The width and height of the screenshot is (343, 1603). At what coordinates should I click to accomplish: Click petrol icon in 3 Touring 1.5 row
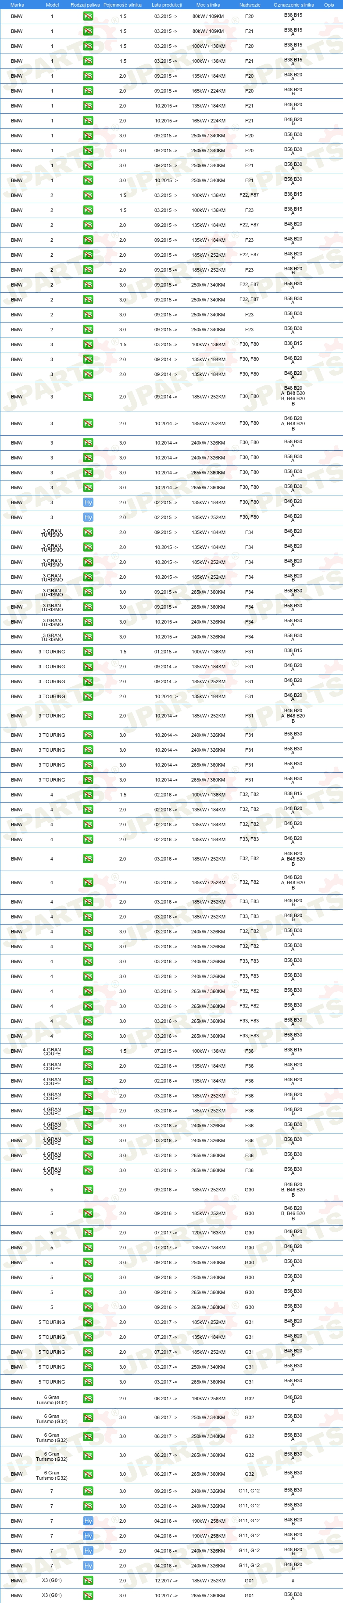[x=88, y=652]
